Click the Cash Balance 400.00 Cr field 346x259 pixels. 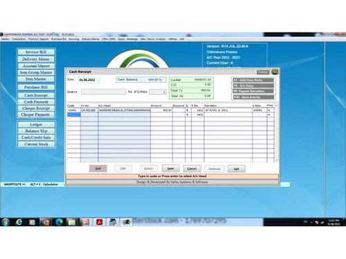tap(141, 79)
